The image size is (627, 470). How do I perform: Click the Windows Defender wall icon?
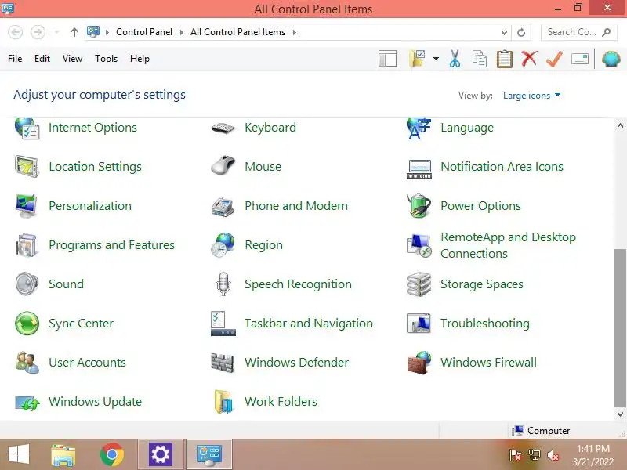(223, 363)
